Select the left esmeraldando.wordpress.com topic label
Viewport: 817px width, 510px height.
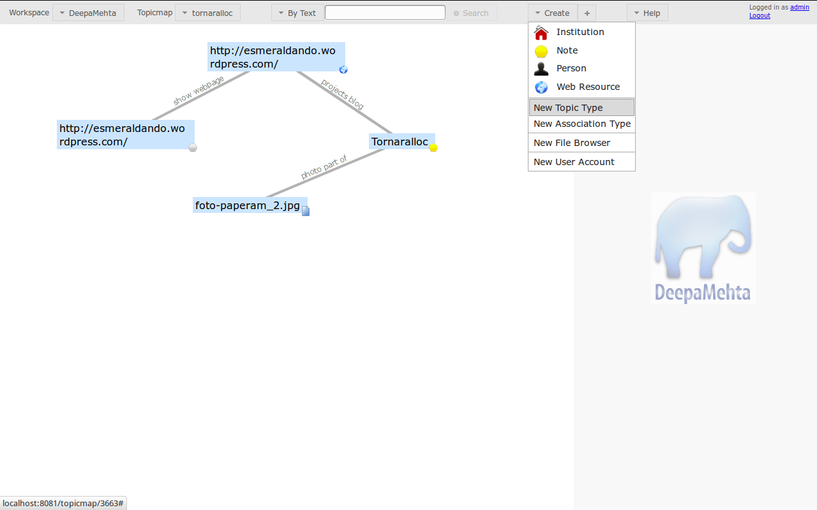coord(126,135)
